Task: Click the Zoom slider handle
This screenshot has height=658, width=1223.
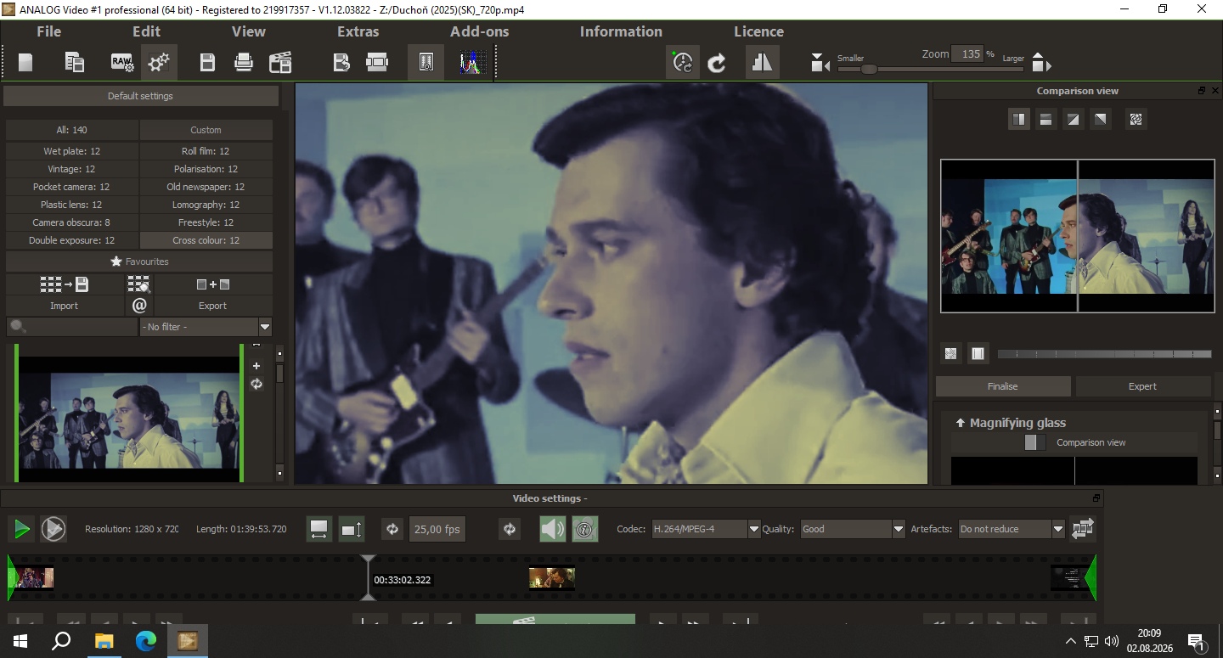Action: click(868, 70)
